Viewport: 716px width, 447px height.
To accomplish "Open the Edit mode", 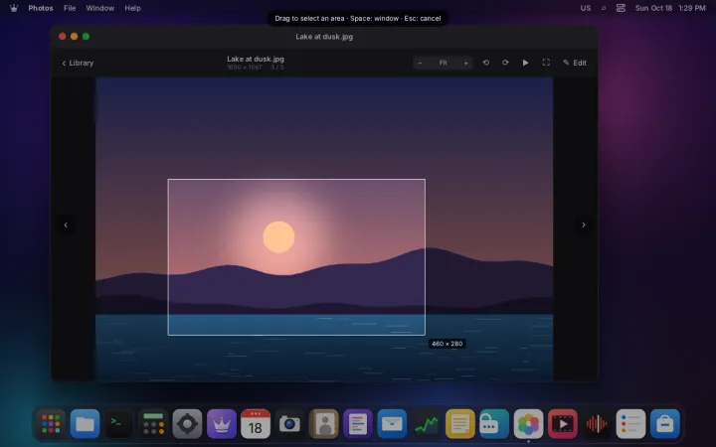I will 575,63.
